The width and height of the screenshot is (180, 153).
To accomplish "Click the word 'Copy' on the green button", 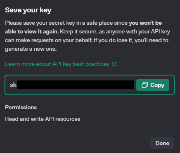I will coord(157,85).
